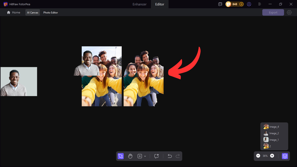Open the AI chat sparkle tool
The image size is (297, 167).
(x=156, y=156)
